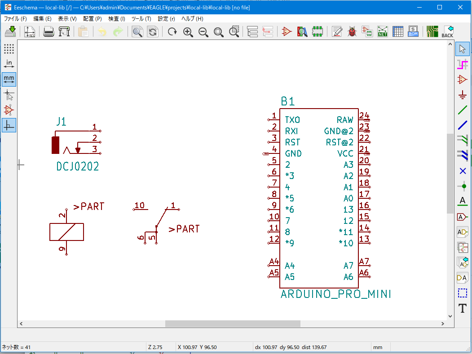Screen dimensions: 472x354
Task: Select the hierarchical label tool
Action: tap(463, 232)
